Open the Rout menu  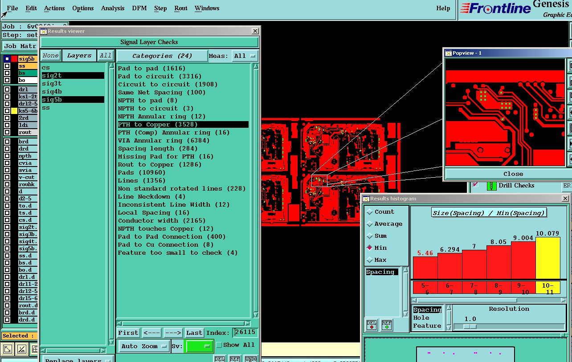pos(181,8)
